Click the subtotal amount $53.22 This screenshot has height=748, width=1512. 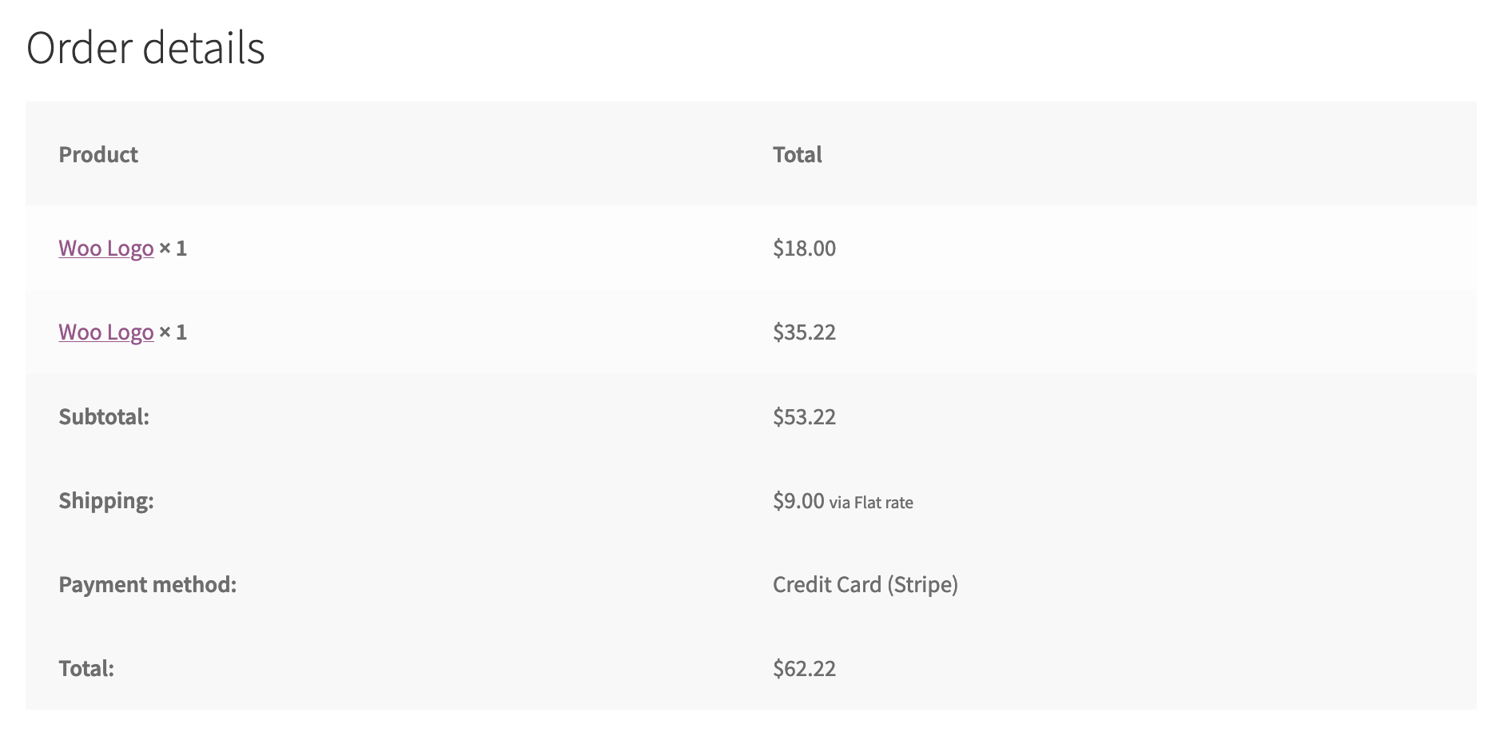[803, 416]
